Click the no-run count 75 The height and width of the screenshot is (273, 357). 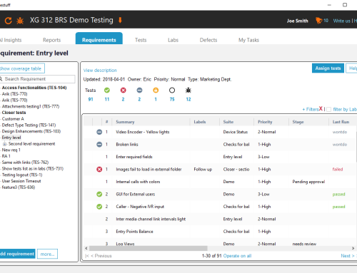172,99
